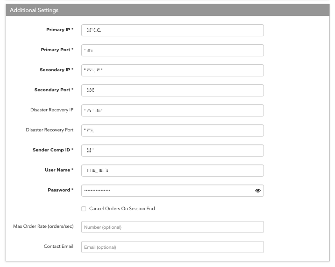Show the password with the eye icon

point(257,191)
